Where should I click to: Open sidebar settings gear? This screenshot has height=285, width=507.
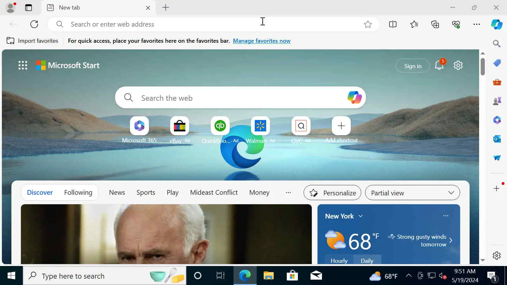[x=497, y=256]
